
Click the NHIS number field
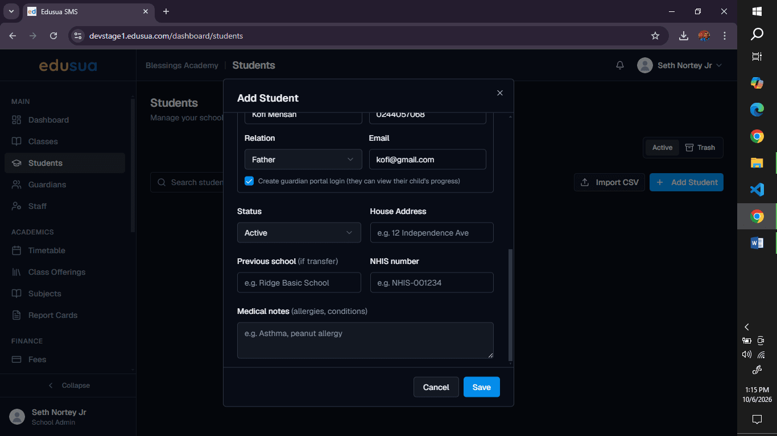(432, 283)
